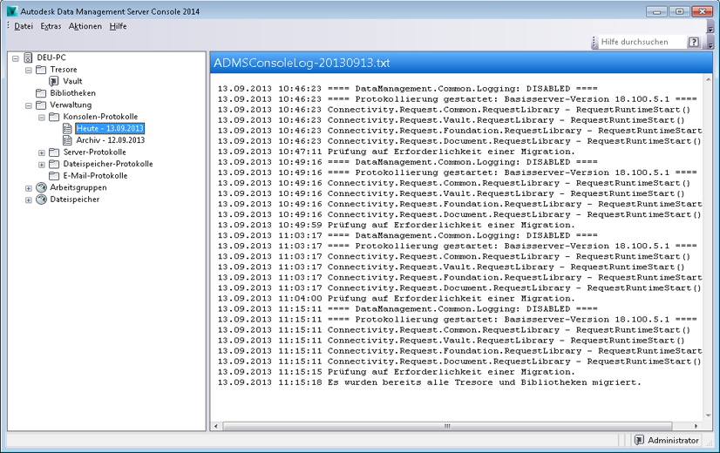
Task: Select the Bibliotheken tree item
Action: [73, 93]
